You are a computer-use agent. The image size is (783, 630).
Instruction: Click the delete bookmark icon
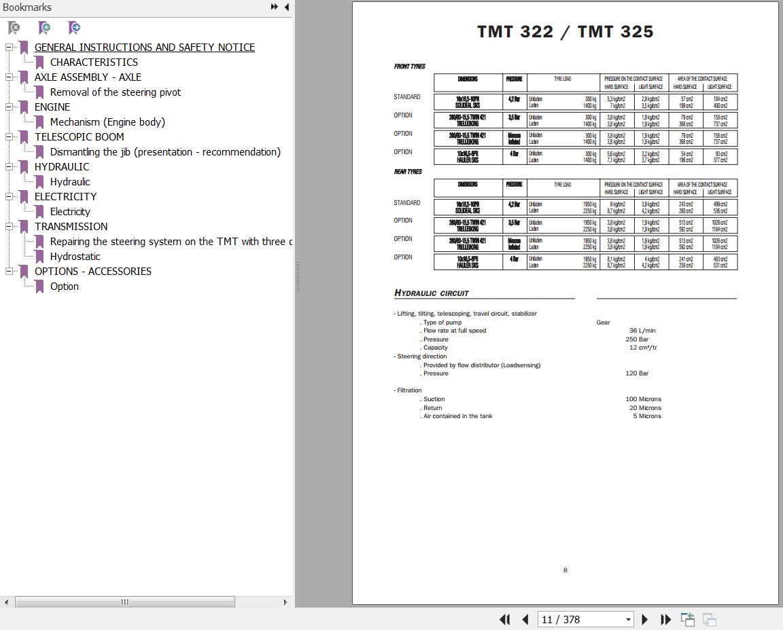pyautogui.click(x=14, y=27)
